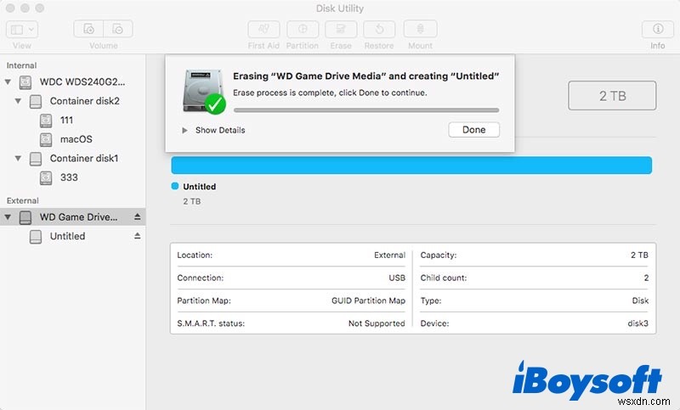Click the disk3 device value

638,323
